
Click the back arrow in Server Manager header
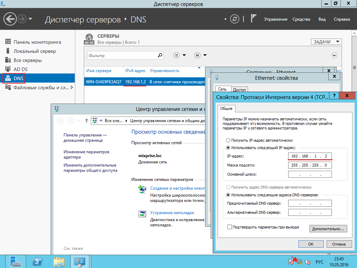pyautogui.click(x=10, y=19)
